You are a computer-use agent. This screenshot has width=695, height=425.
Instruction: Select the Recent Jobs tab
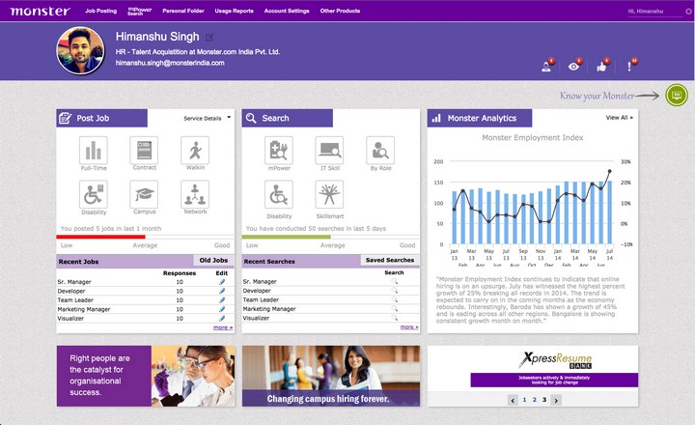click(78, 262)
